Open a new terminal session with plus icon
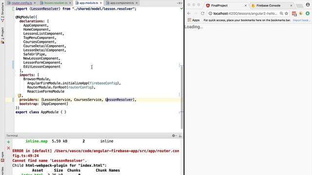 [8, 142]
